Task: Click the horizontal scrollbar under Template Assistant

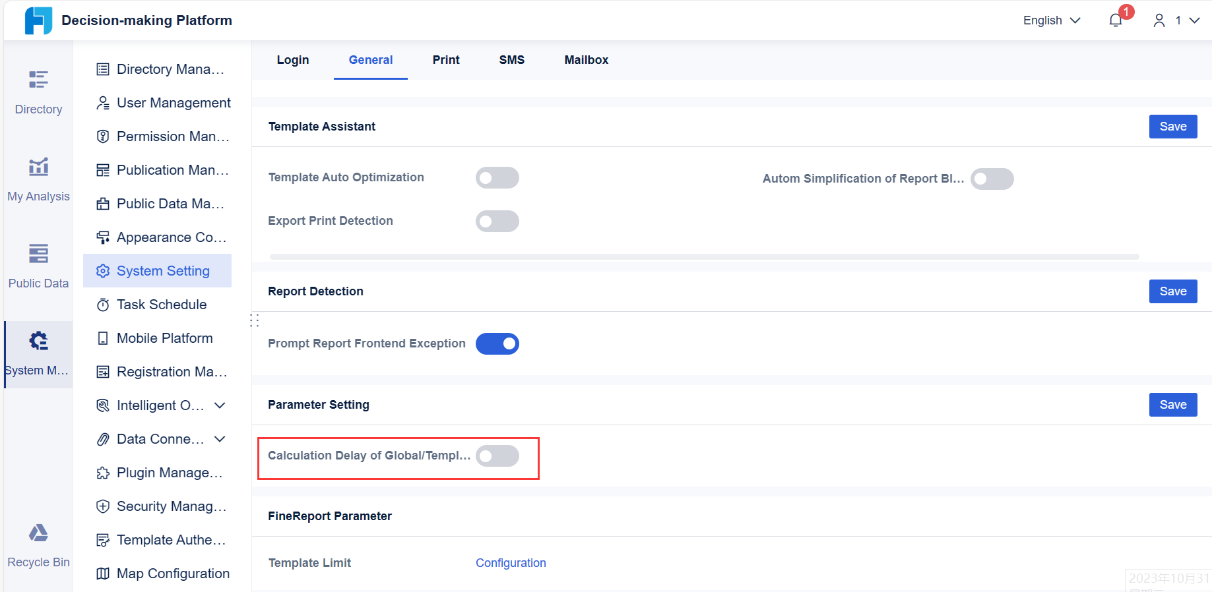Action: tap(704, 256)
